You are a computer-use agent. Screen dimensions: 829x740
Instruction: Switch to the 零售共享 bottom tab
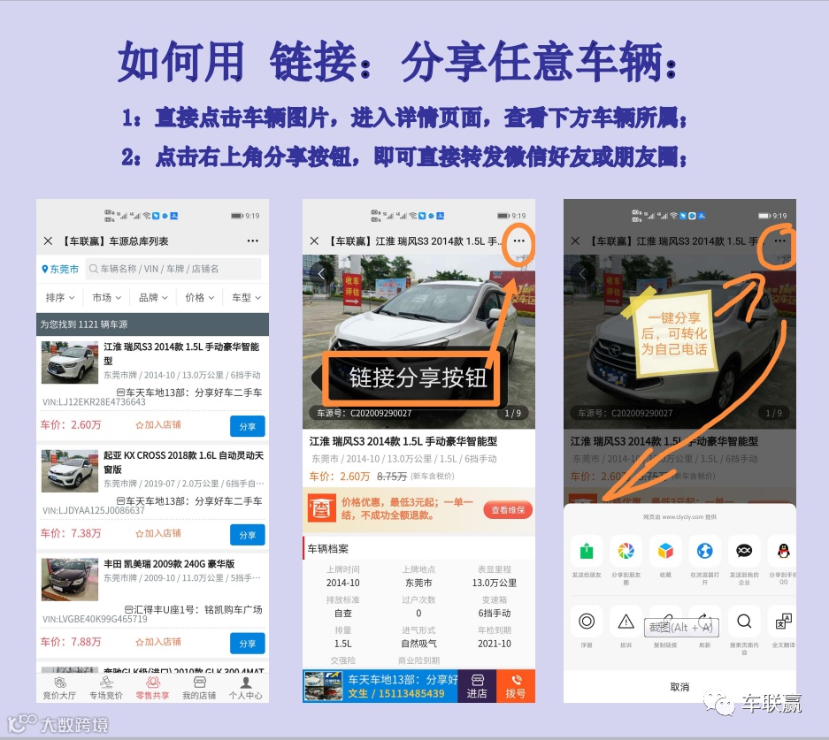(x=152, y=688)
